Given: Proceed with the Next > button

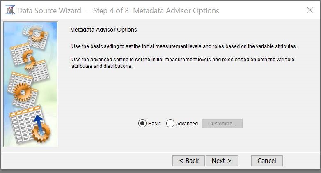Looking at the screenshot, I should [x=222, y=161].
